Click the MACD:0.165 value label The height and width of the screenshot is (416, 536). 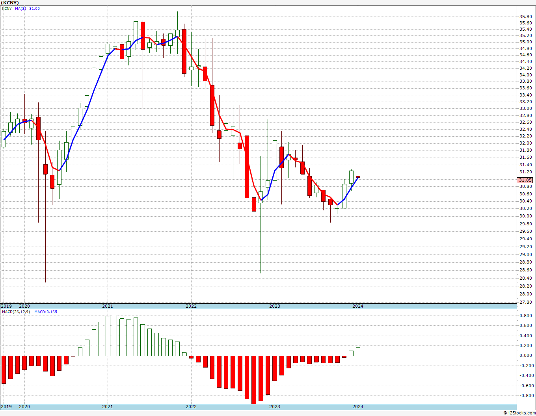click(x=45, y=312)
